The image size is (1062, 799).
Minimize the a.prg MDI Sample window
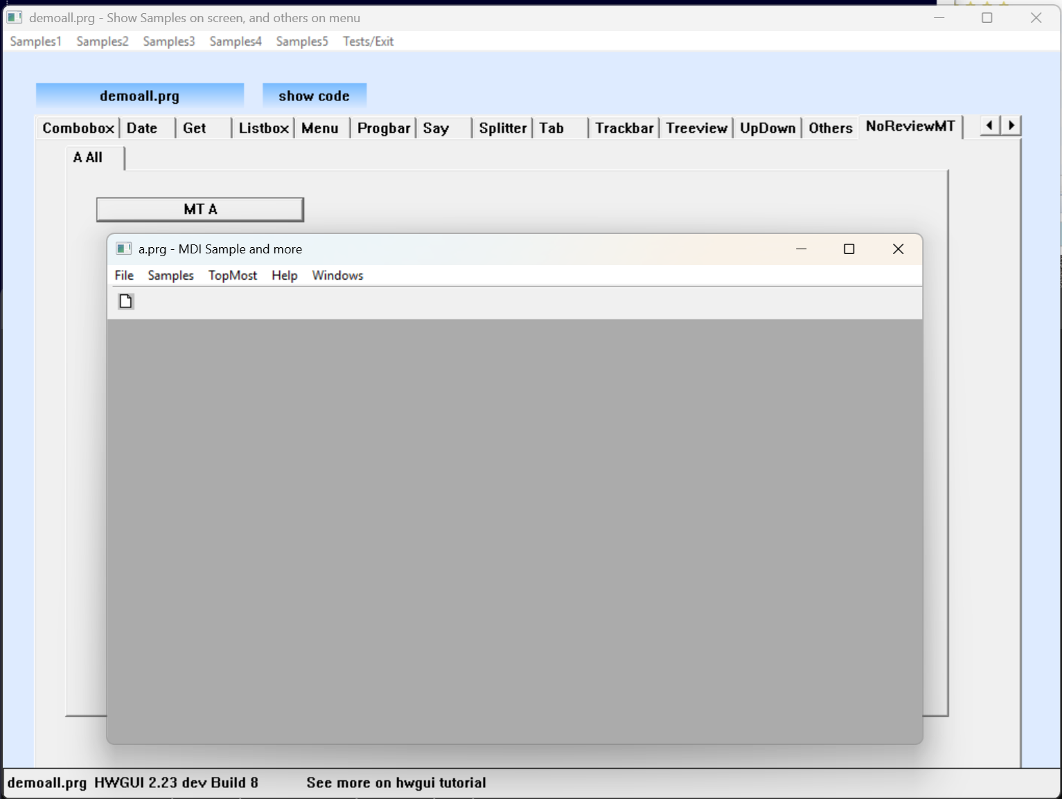[802, 249]
